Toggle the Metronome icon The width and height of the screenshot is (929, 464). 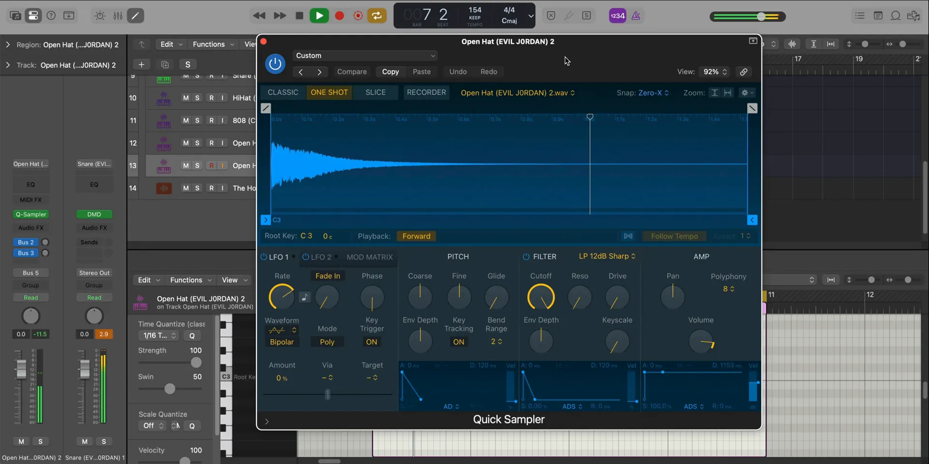(636, 15)
